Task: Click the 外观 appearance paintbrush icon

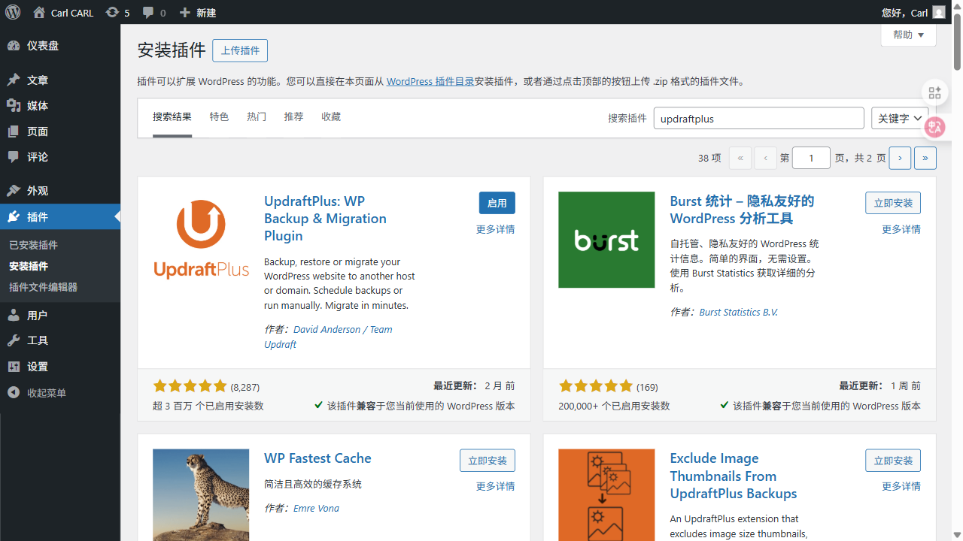Action: tap(14, 189)
